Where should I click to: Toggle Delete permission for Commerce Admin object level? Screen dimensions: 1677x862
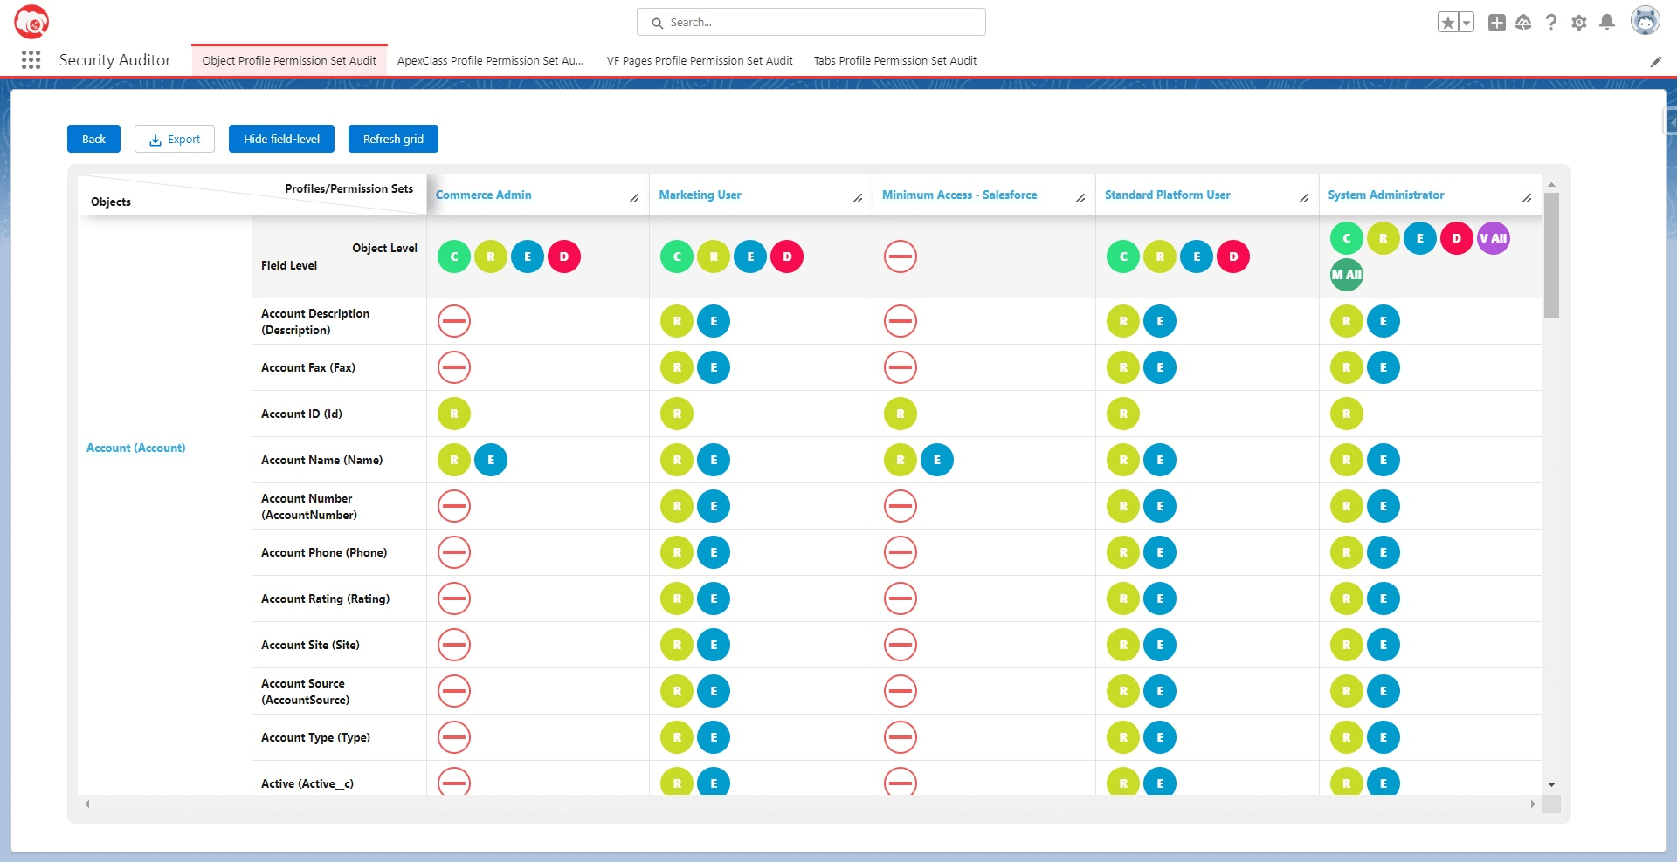(x=564, y=257)
